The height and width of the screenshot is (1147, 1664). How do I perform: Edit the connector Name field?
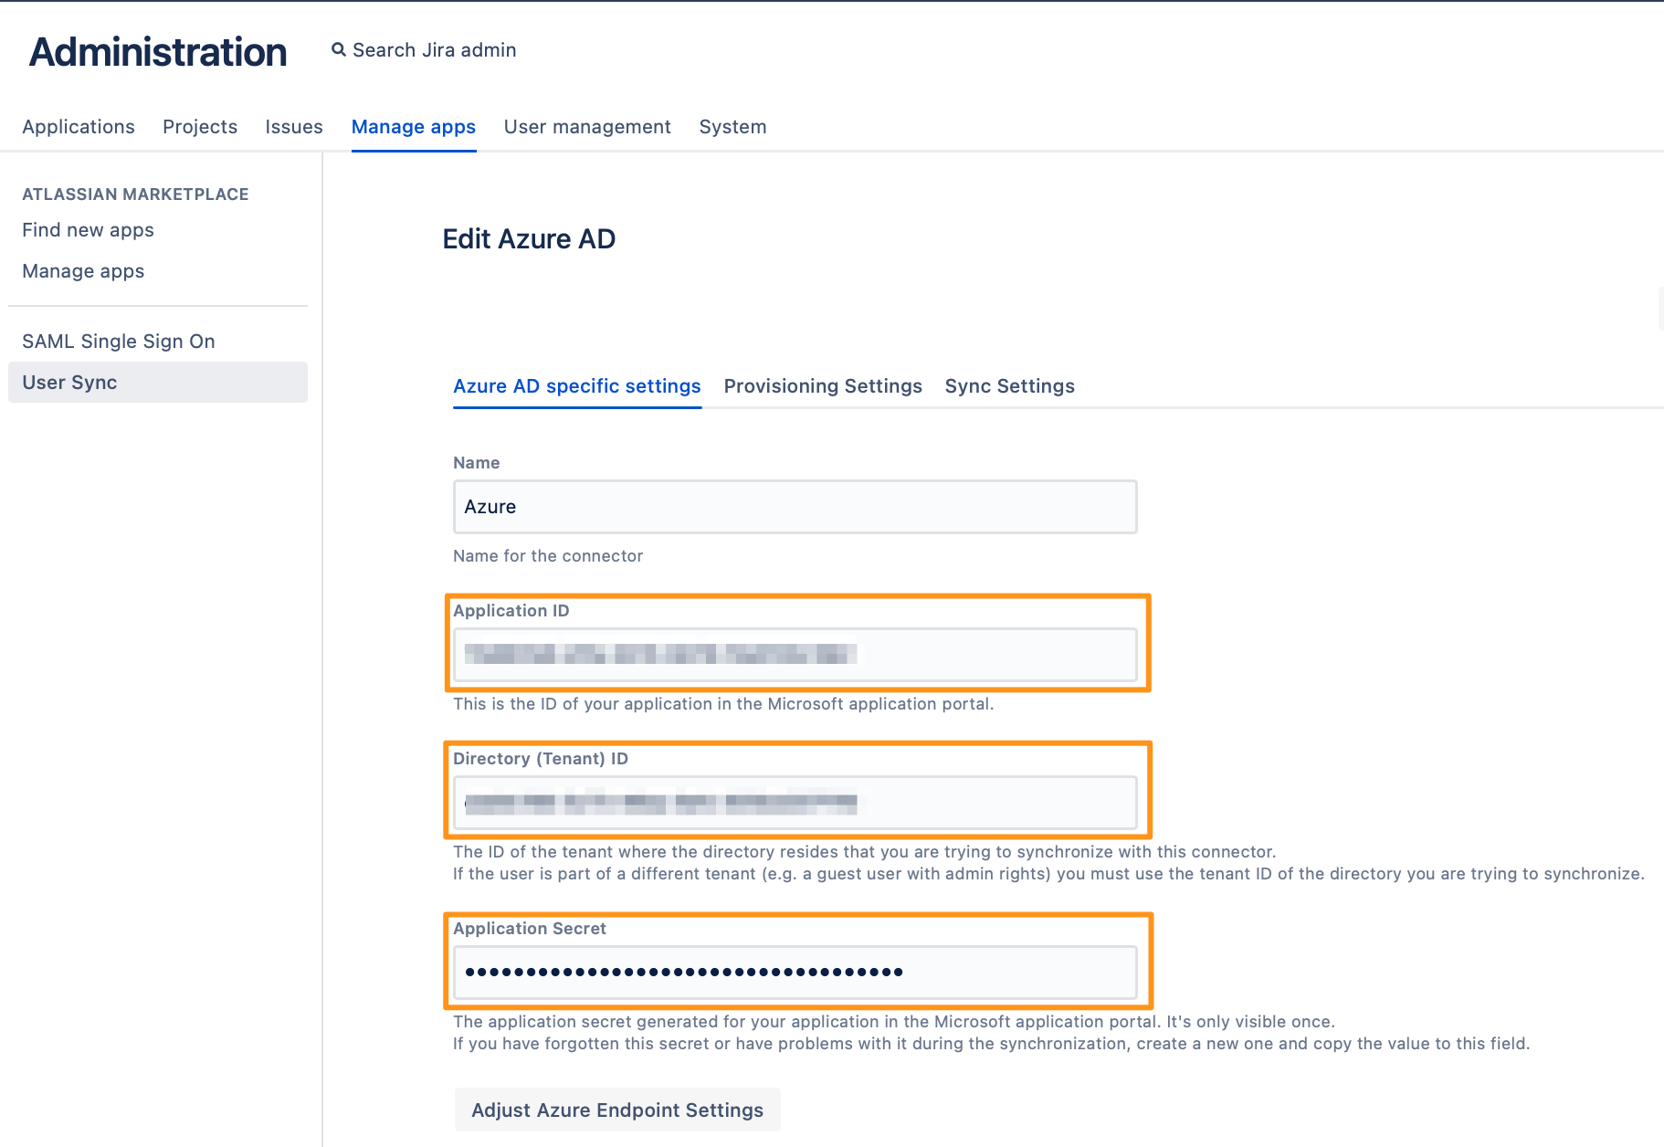(795, 507)
